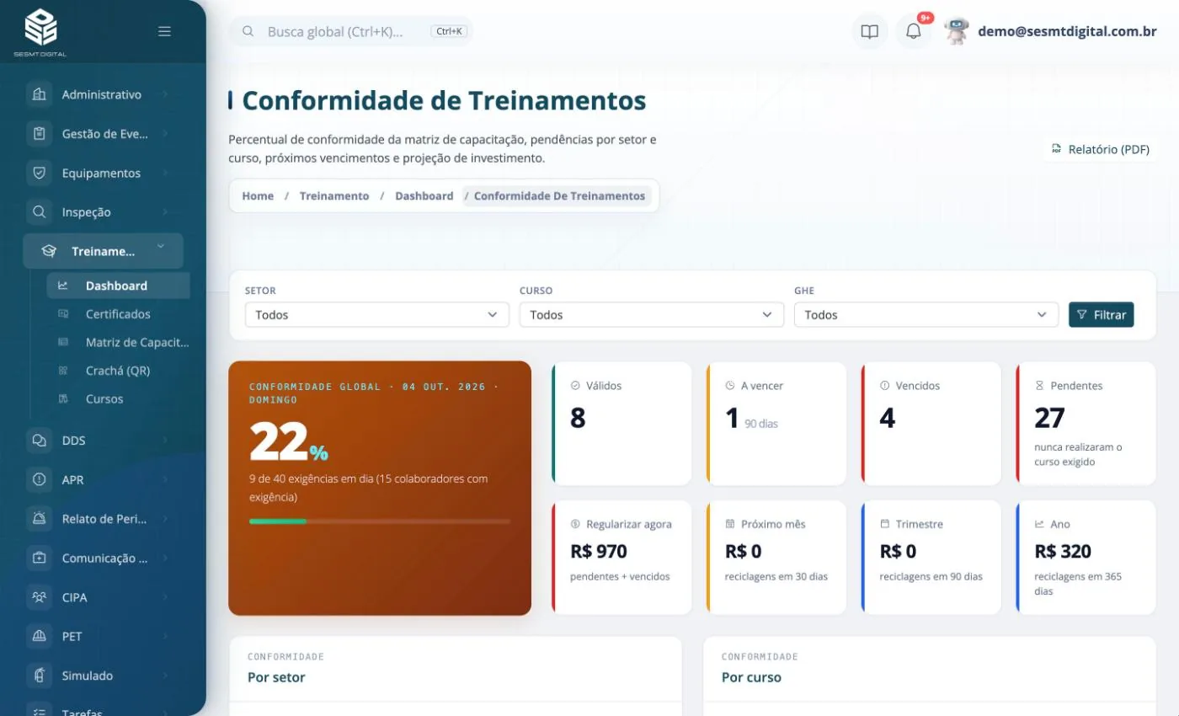The width and height of the screenshot is (1179, 716).
Task: Click the Busca global search field
Action: [x=351, y=31]
